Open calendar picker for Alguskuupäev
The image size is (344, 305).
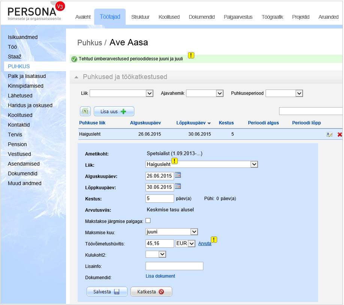(178, 175)
